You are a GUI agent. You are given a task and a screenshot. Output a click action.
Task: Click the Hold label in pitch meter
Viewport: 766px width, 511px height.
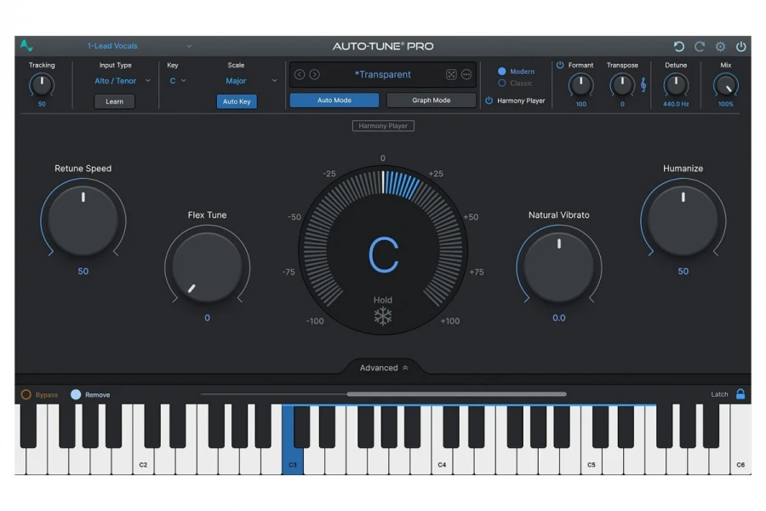click(x=383, y=300)
